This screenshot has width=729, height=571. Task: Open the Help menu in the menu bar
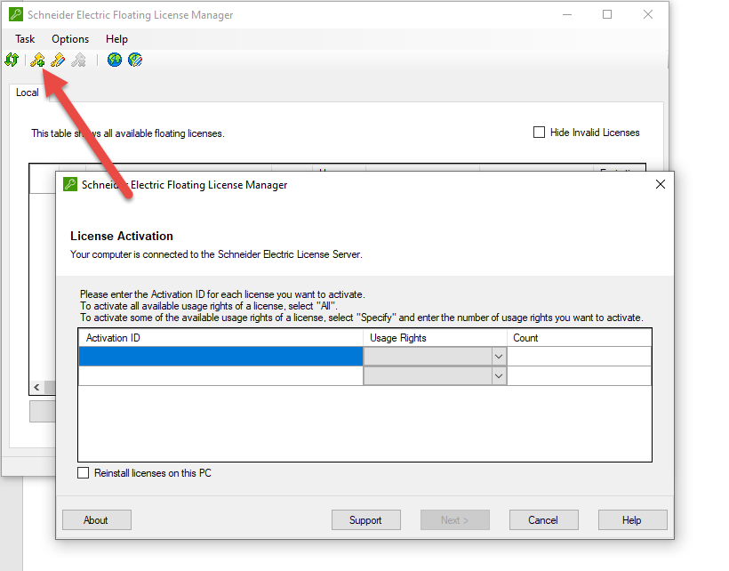click(x=116, y=39)
